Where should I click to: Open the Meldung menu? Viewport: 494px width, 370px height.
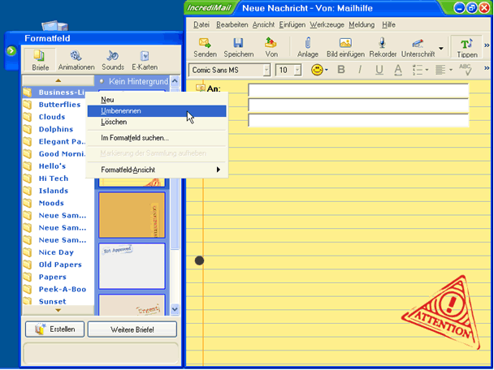click(x=362, y=24)
